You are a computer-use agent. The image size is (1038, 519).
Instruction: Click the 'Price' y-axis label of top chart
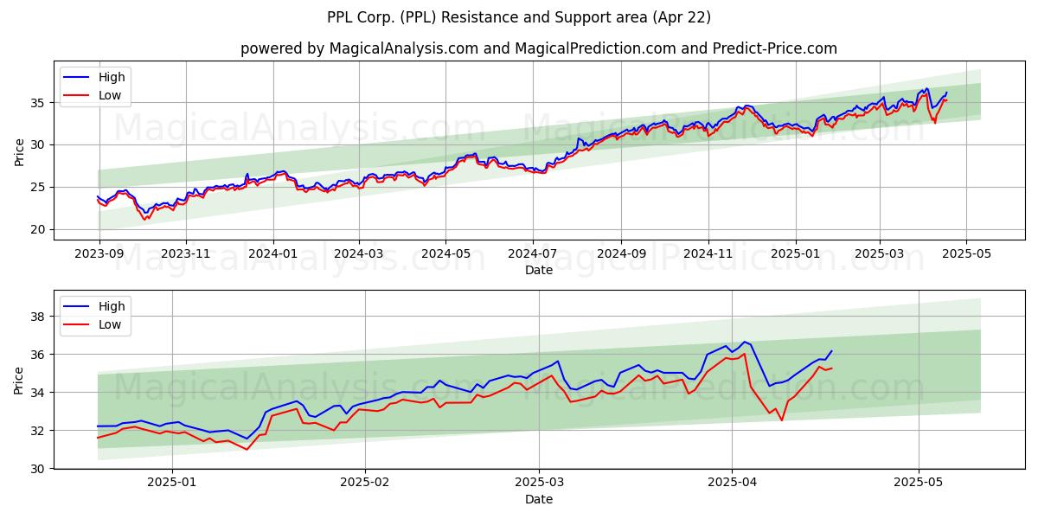point(19,151)
